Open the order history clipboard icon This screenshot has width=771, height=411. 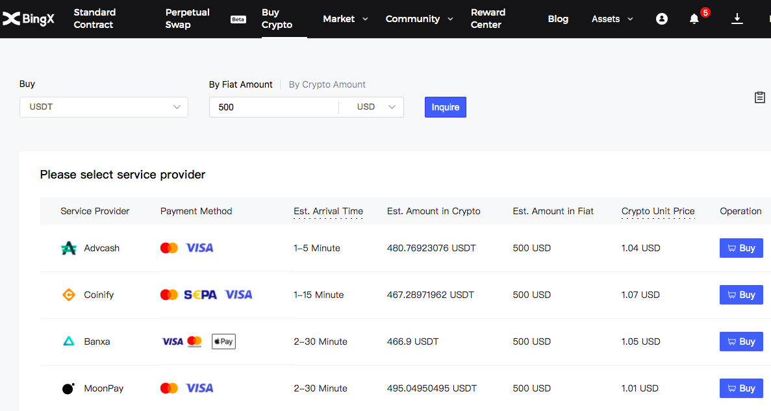coord(760,97)
